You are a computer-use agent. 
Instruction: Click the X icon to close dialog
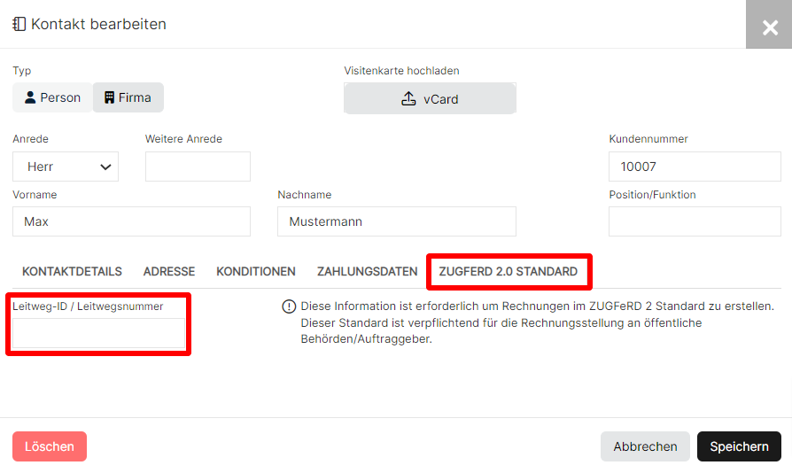[x=769, y=27]
